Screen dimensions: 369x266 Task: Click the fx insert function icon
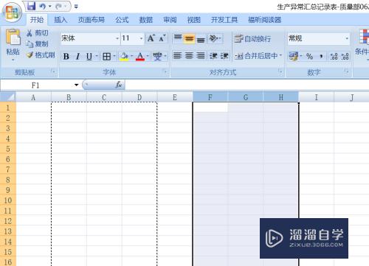pyautogui.click(x=119, y=85)
